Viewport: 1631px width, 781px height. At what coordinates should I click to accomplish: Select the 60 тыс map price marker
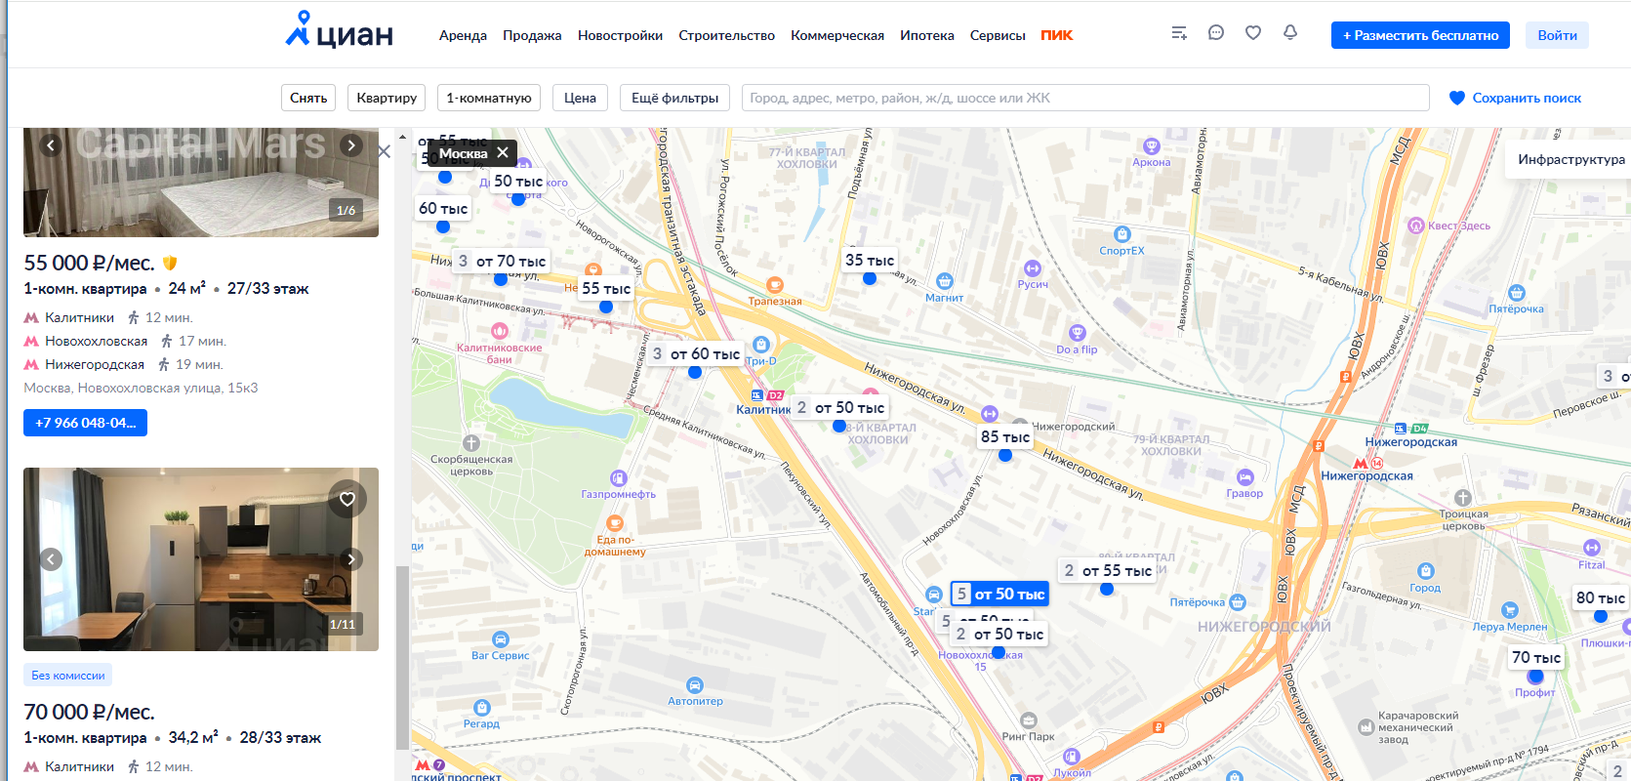[443, 208]
